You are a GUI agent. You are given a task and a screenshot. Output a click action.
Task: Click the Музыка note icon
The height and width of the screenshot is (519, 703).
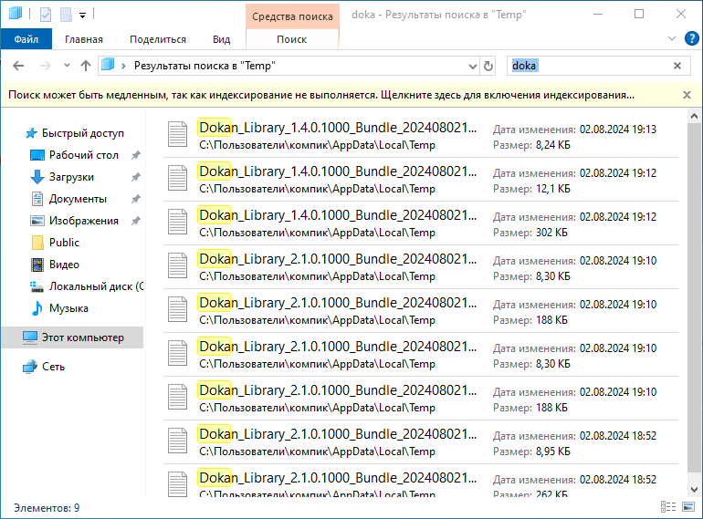pos(37,308)
